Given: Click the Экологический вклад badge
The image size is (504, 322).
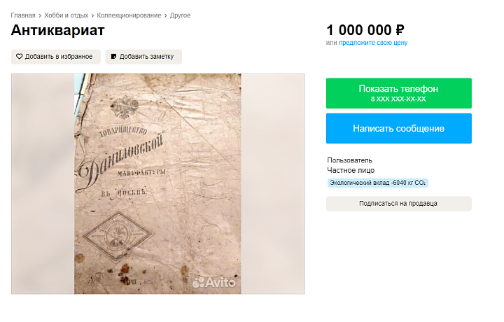Looking at the screenshot, I should click(377, 183).
